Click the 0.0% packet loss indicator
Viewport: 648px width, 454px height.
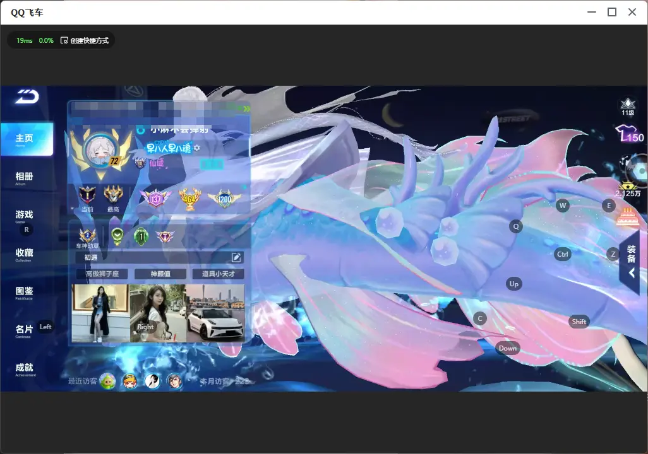pyautogui.click(x=46, y=40)
